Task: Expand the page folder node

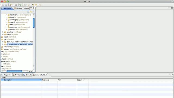Action: click(3, 34)
